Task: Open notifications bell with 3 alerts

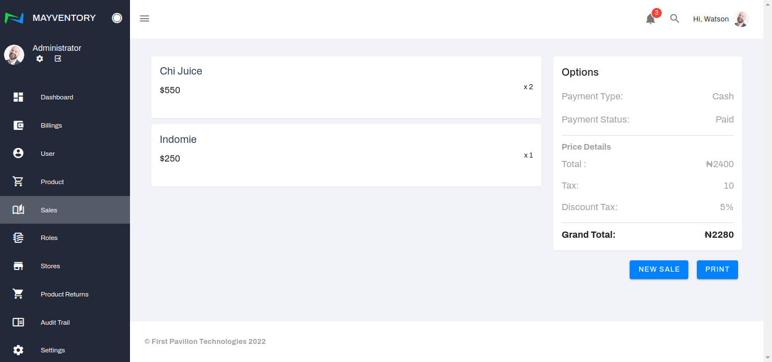Action: click(650, 19)
